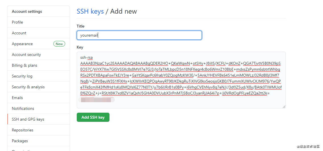The width and height of the screenshot is (323, 151).
Task: Open Repositories in settings sidebar
Action: click(x=22, y=130)
